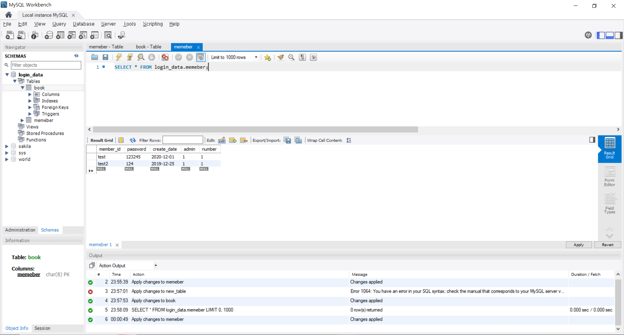Stop query execution hand icon

[x=152, y=57]
